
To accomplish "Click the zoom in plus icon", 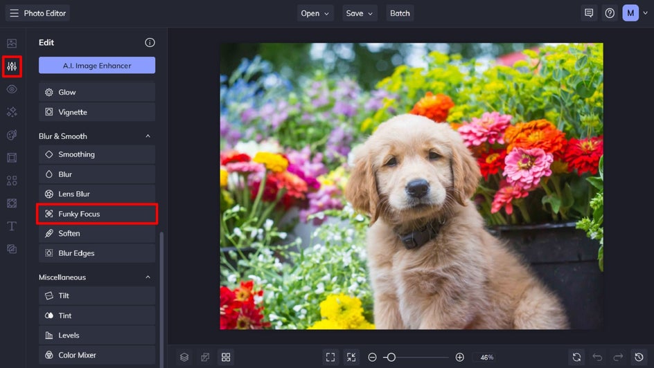I will [x=460, y=357].
